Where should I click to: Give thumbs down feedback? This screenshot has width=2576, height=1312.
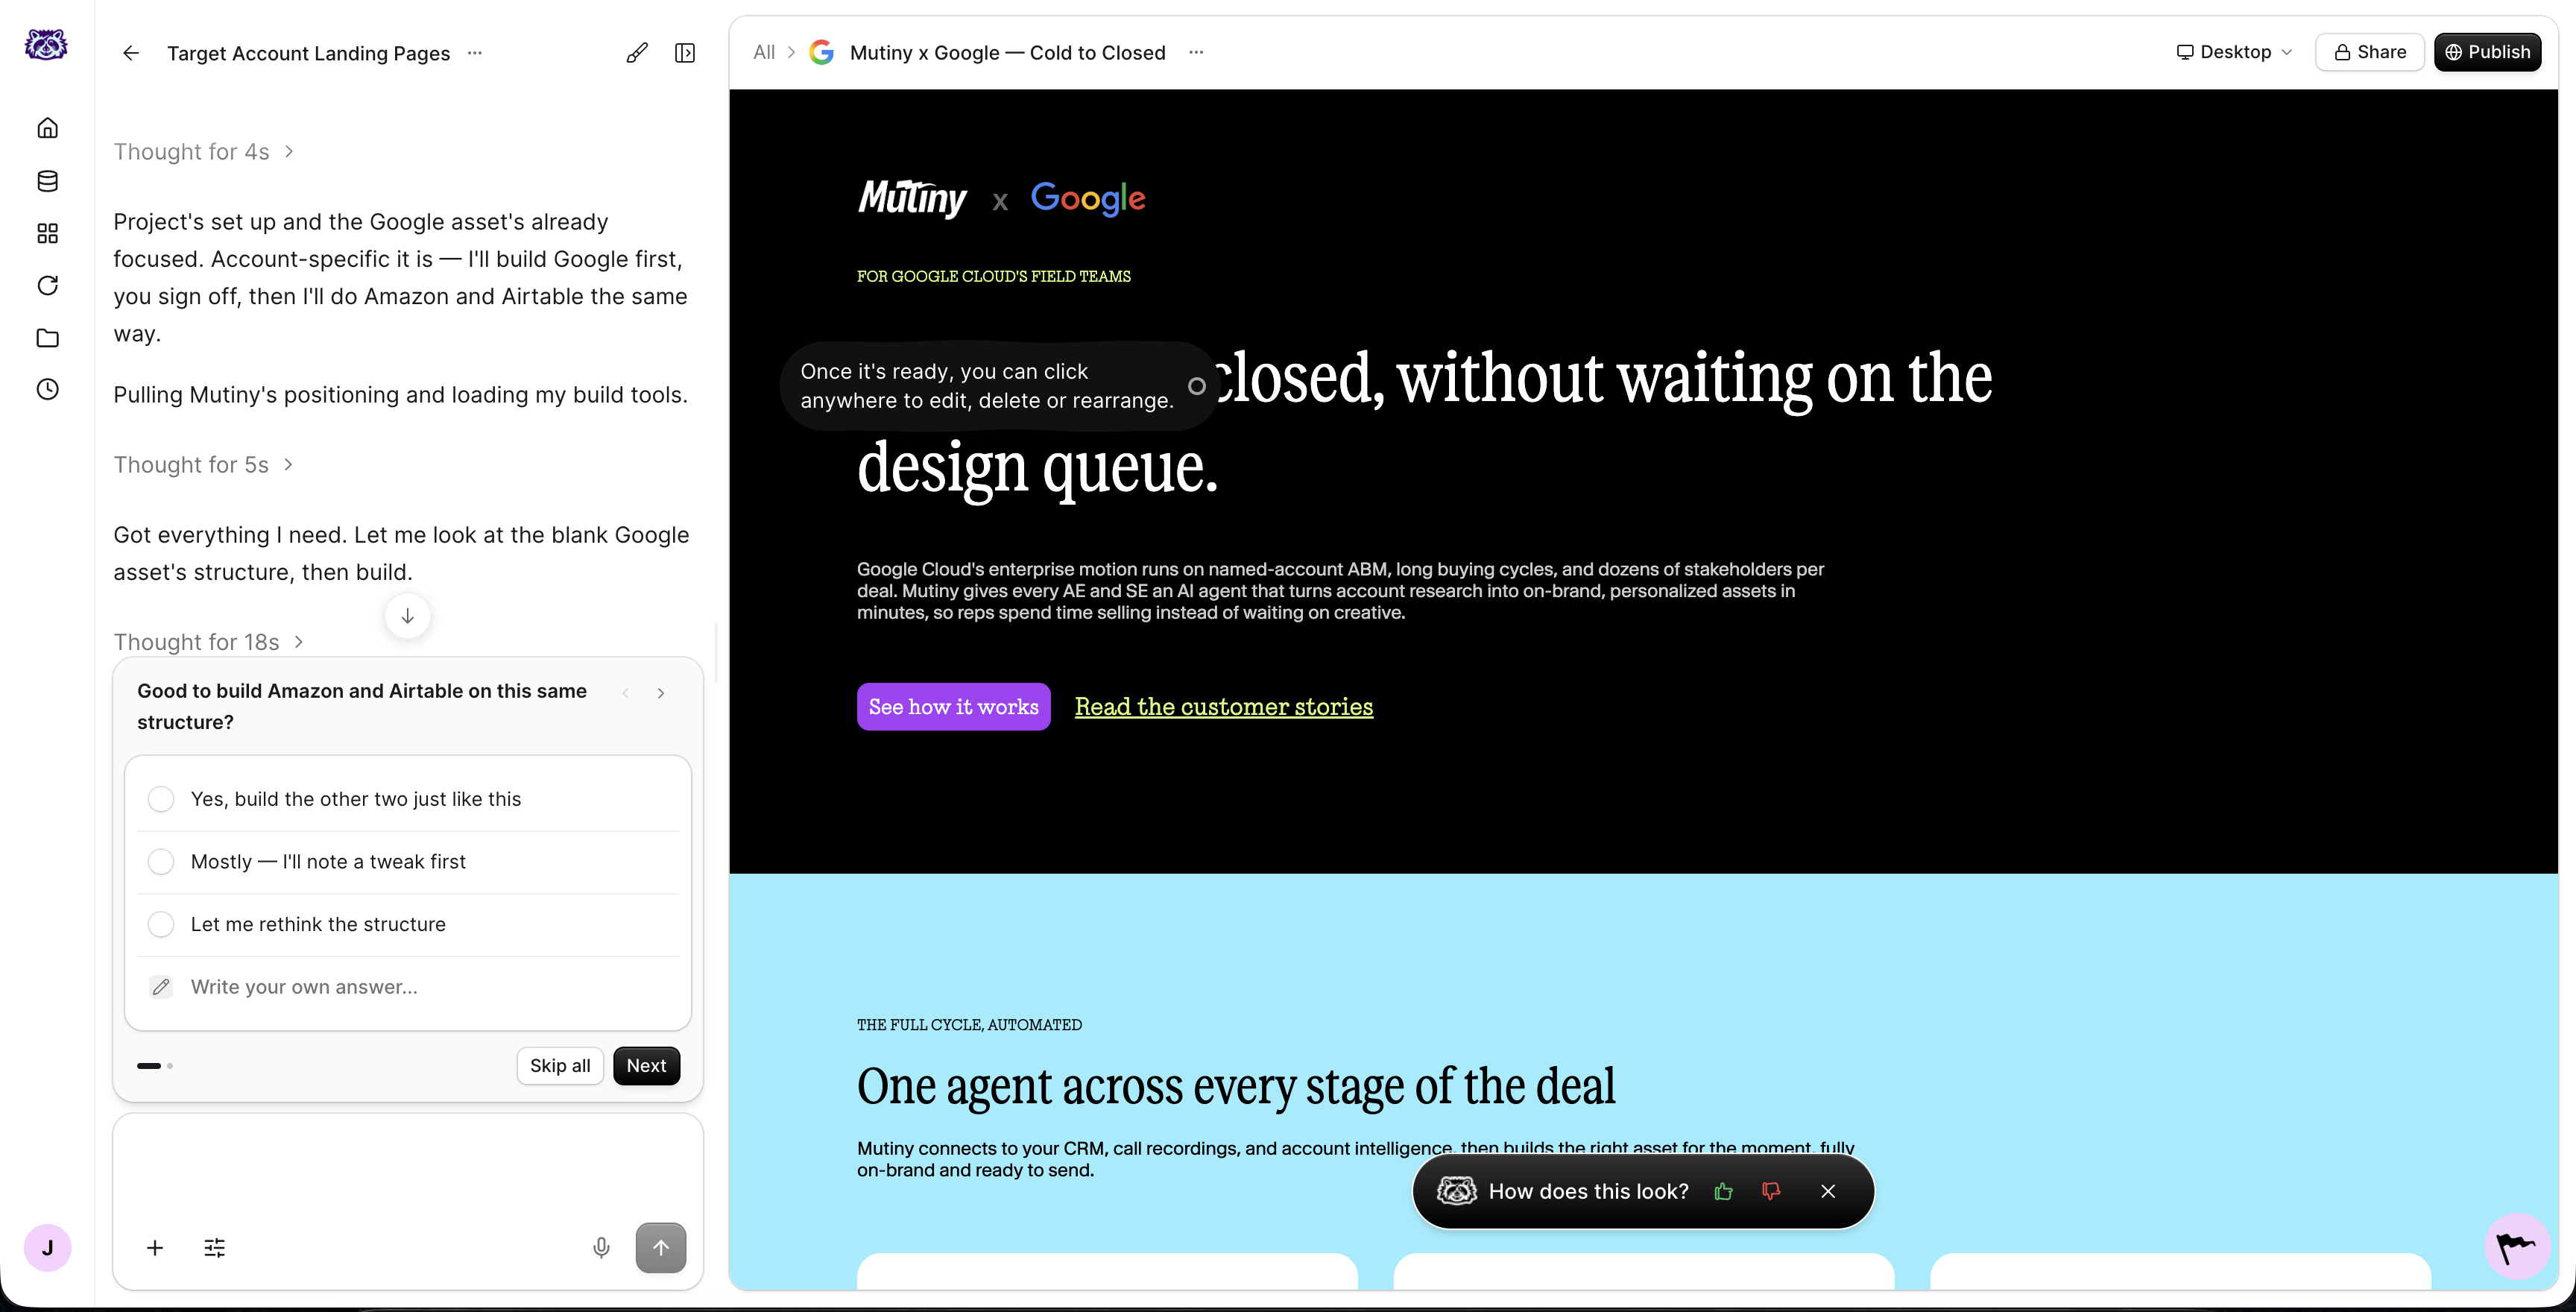tap(1771, 1191)
